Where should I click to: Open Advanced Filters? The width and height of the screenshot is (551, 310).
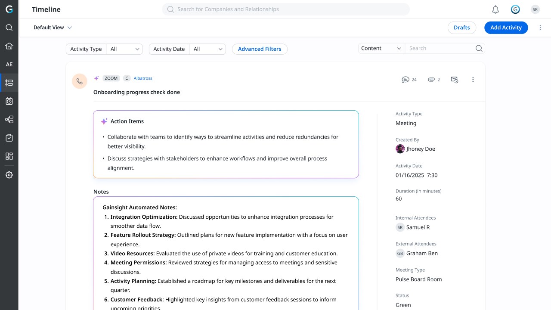point(260,49)
